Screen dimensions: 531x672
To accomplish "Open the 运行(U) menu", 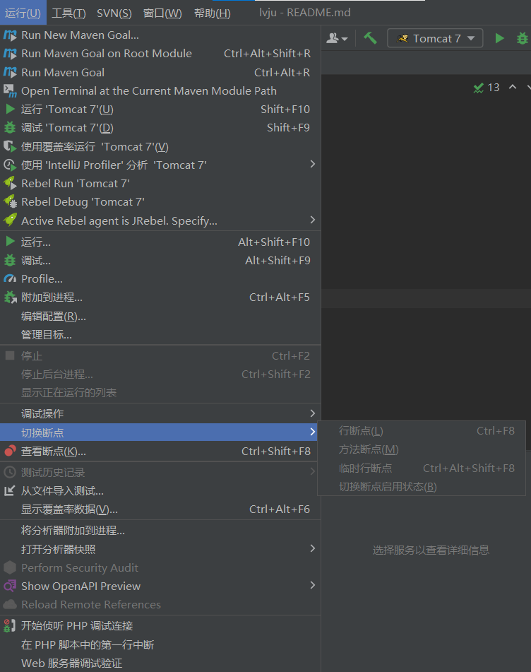I will [23, 13].
